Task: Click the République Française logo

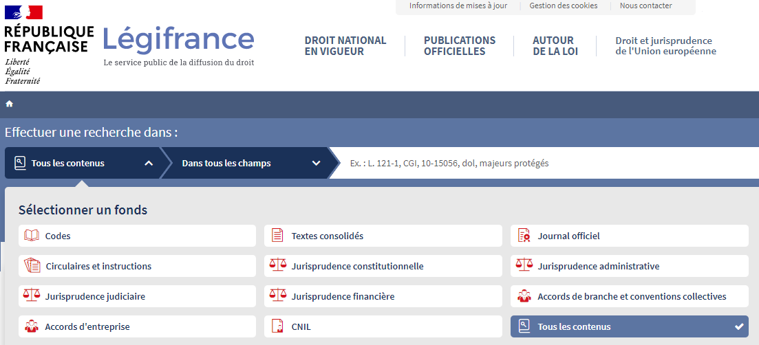Action: [49, 45]
